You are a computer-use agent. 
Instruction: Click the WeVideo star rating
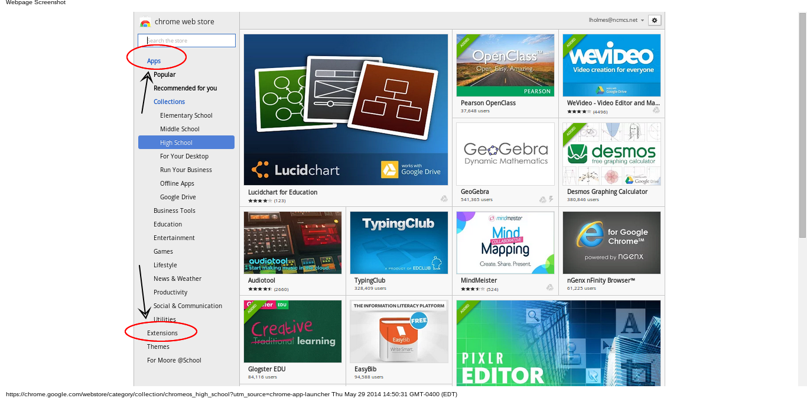pos(579,112)
